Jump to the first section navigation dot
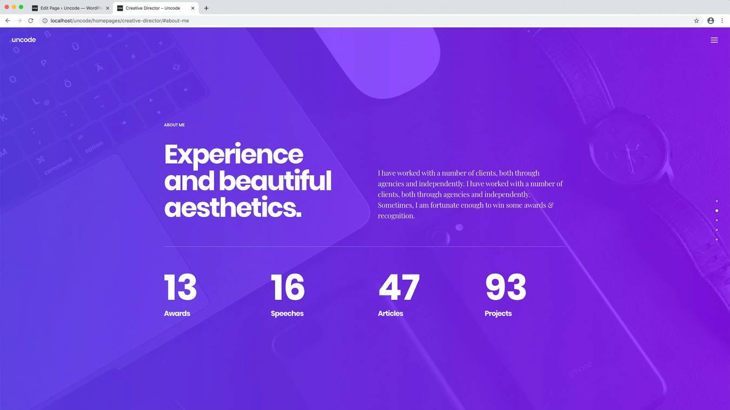 pos(716,201)
